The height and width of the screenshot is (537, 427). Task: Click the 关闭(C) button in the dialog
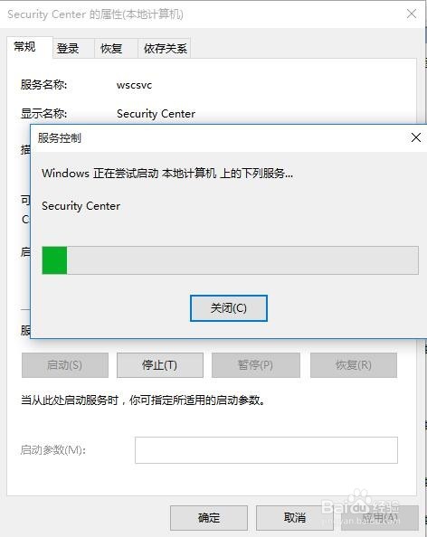[x=229, y=308]
